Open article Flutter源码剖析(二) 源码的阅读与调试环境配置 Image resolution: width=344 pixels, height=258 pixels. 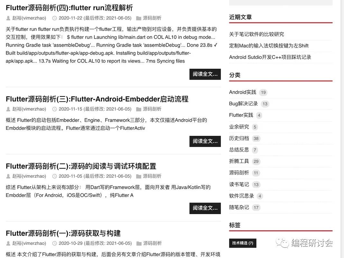pyautogui.click(x=81, y=166)
